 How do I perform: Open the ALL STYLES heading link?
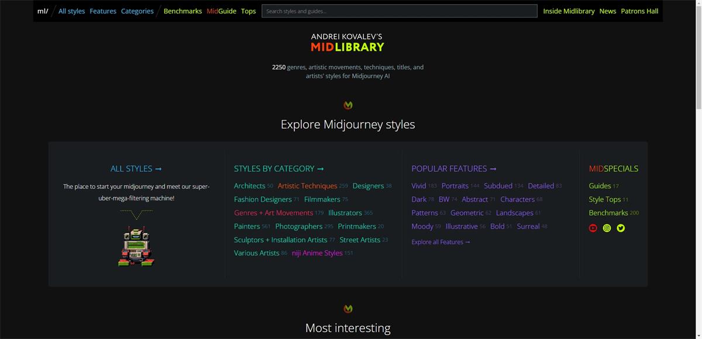(136, 168)
